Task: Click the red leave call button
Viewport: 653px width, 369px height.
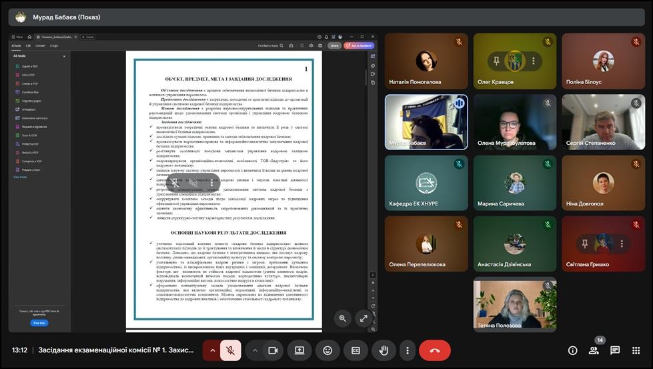Action: coord(435,350)
